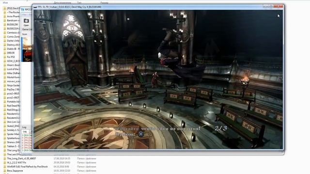
Task: Click folder icon of Avira Phant row
Action: tap(4, 16)
